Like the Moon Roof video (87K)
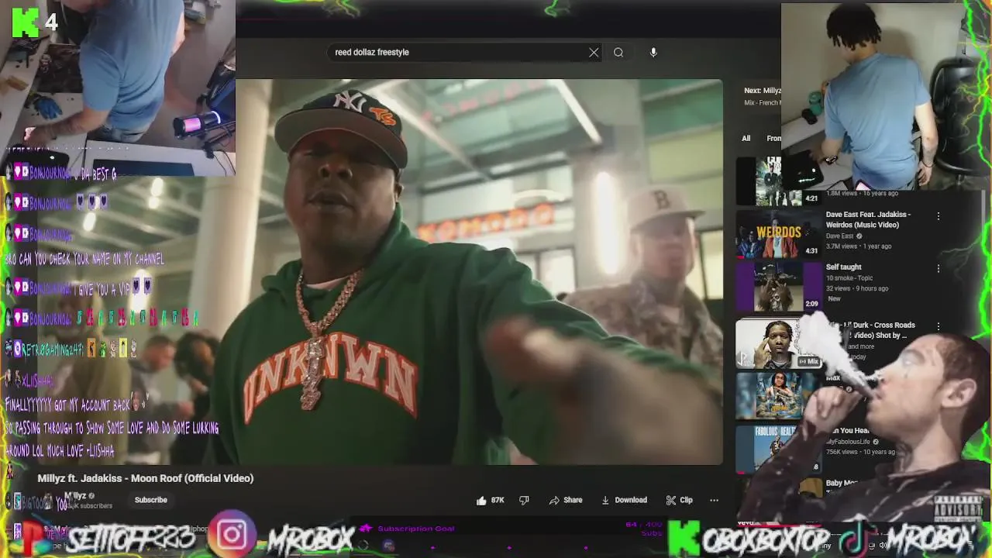 [x=491, y=500]
